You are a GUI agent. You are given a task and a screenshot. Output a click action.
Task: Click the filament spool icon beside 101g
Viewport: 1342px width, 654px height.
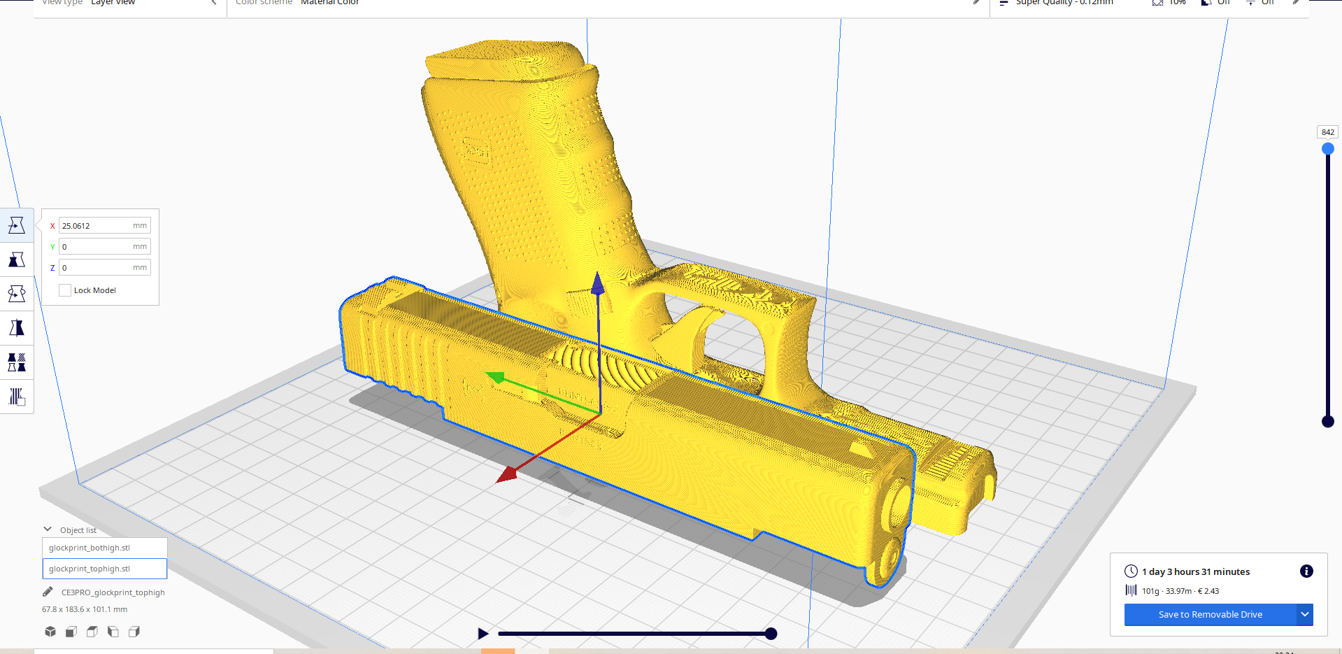point(1131,590)
